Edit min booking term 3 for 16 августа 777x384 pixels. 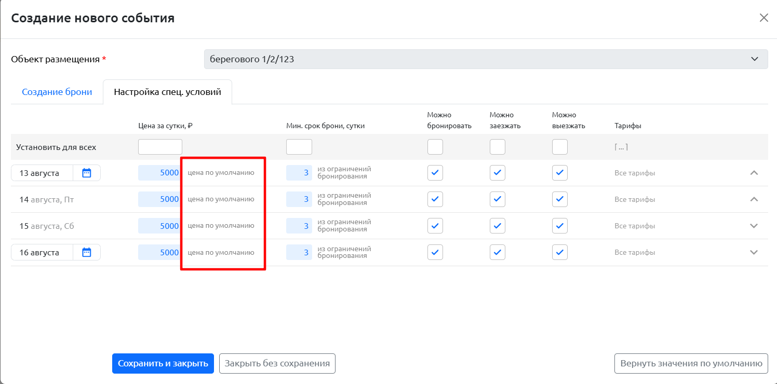[x=299, y=252]
